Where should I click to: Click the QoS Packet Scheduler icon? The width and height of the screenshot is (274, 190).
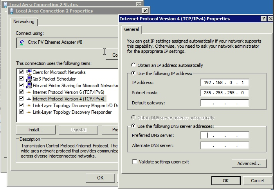(x=29, y=79)
